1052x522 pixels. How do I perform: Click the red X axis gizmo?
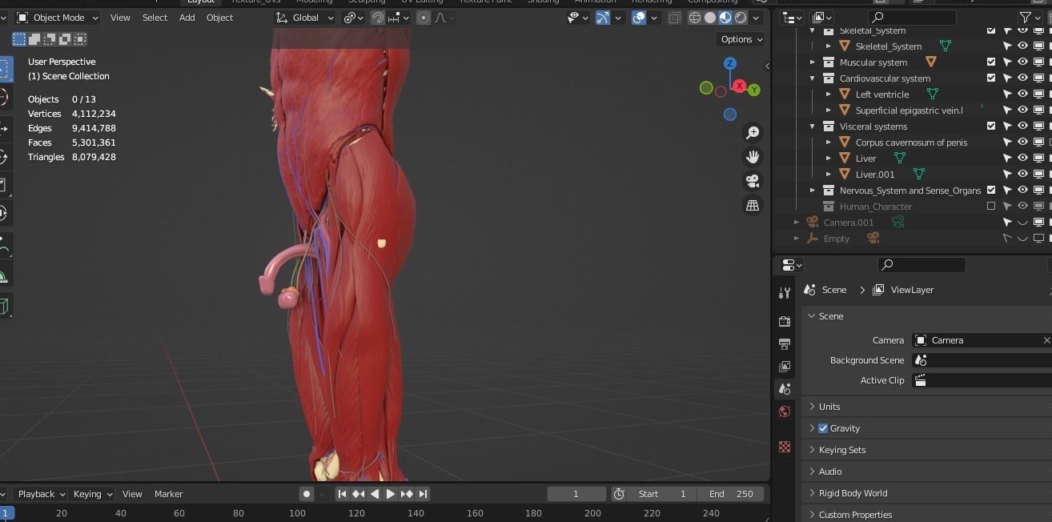(x=740, y=86)
